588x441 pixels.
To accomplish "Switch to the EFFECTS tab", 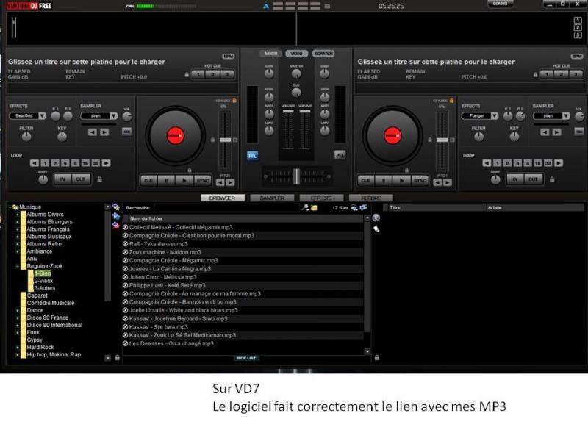I will 321,198.
